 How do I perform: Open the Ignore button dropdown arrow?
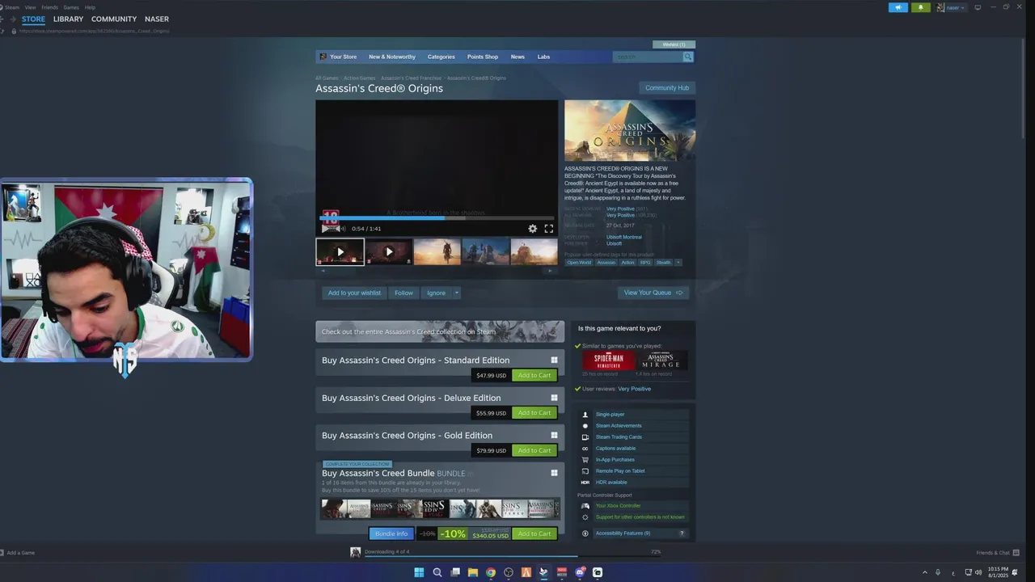coord(456,293)
